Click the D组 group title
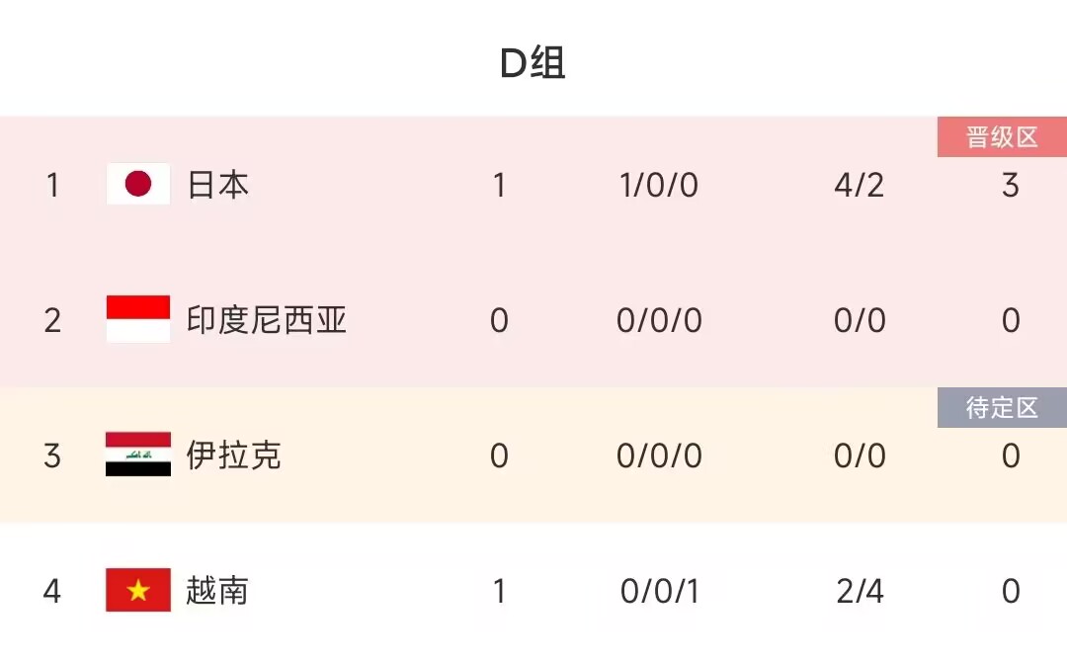 coord(533,64)
